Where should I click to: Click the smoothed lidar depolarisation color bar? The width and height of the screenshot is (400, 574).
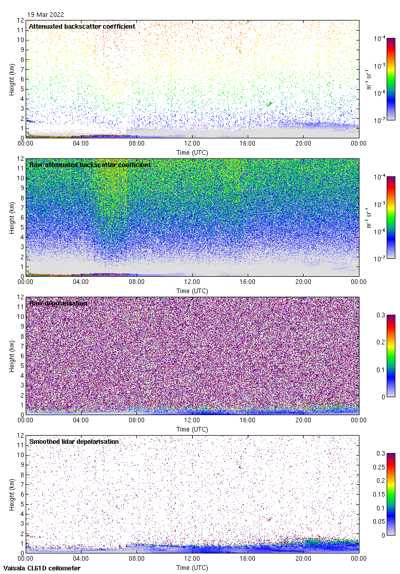pyautogui.click(x=391, y=494)
